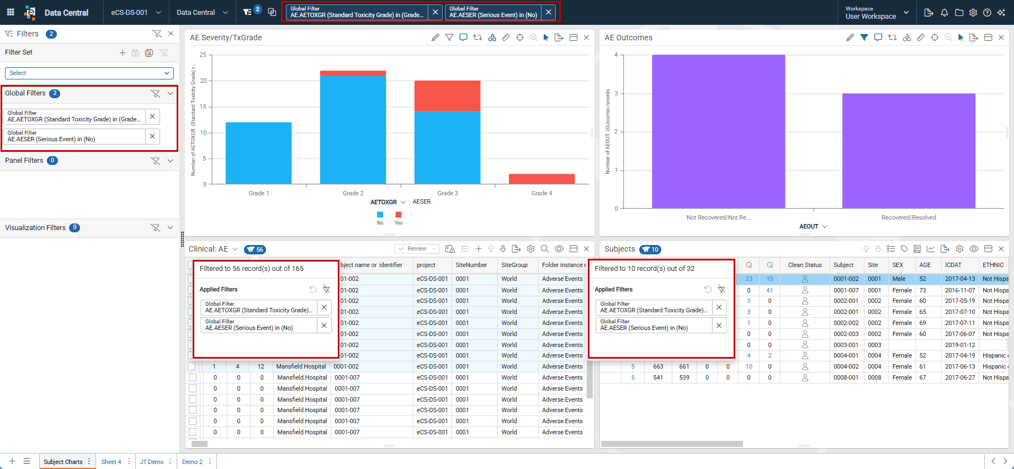This screenshot has width=1014, height=469.
Task: Open the Filter Set Select dropdown
Action: 89,73
